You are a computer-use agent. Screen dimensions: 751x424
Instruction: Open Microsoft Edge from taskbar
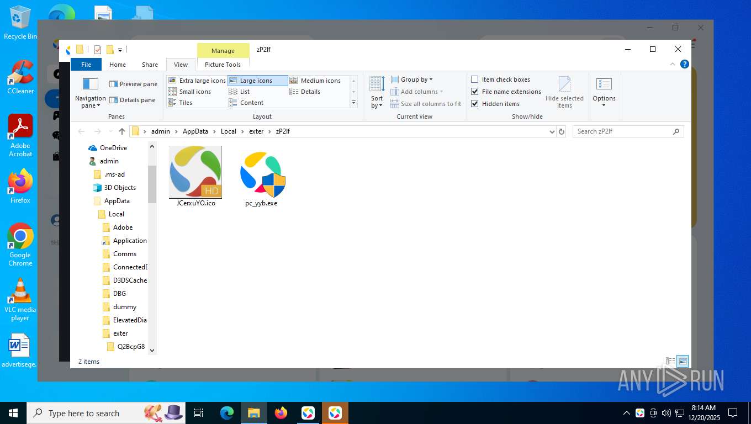227,413
